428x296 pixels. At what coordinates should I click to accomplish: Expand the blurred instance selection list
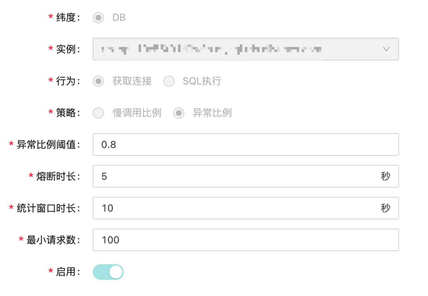click(x=238, y=49)
